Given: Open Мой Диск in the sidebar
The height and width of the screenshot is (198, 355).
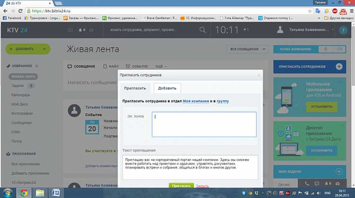Looking at the screenshot, I should (19, 104).
